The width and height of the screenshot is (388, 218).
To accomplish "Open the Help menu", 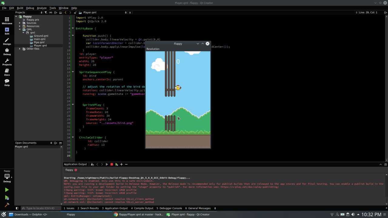I will [x=74, y=8].
